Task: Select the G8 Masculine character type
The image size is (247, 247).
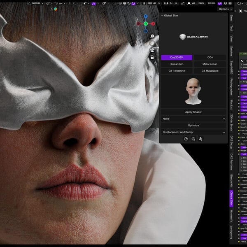Action: (210, 71)
